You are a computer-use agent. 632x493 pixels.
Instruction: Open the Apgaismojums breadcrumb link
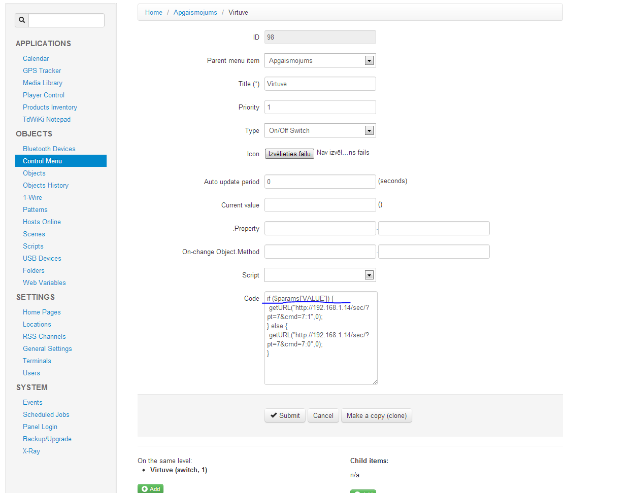point(195,13)
